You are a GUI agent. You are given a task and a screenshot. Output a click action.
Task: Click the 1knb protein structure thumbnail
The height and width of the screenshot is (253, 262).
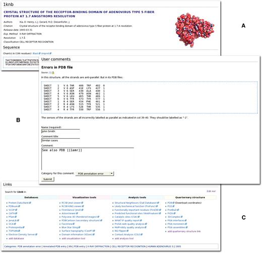(x=195, y=30)
